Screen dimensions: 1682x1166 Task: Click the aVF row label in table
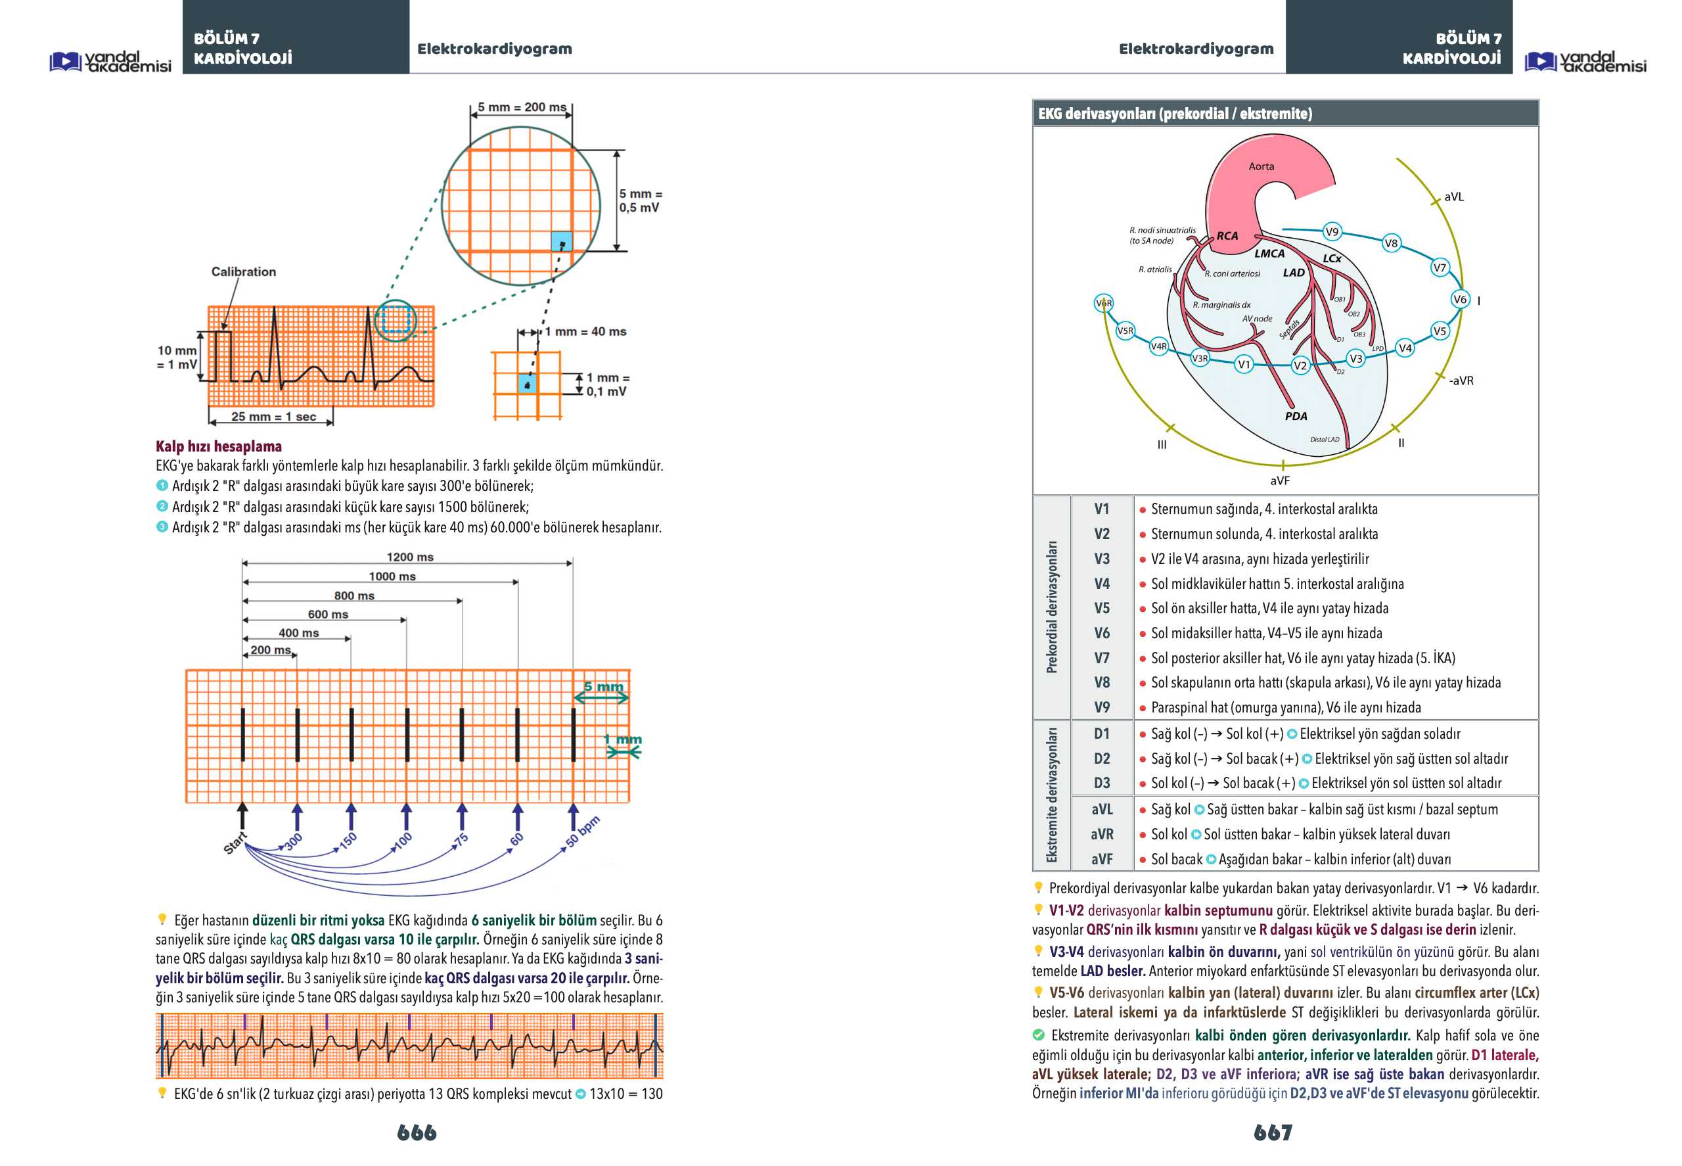tap(1101, 858)
